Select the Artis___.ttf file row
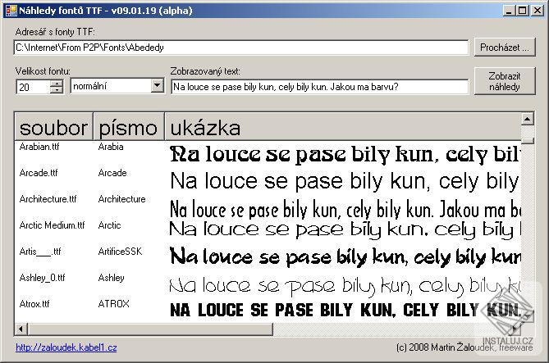Image resolution: width=549 pixels, height=363 pixels. coord(40,252)
